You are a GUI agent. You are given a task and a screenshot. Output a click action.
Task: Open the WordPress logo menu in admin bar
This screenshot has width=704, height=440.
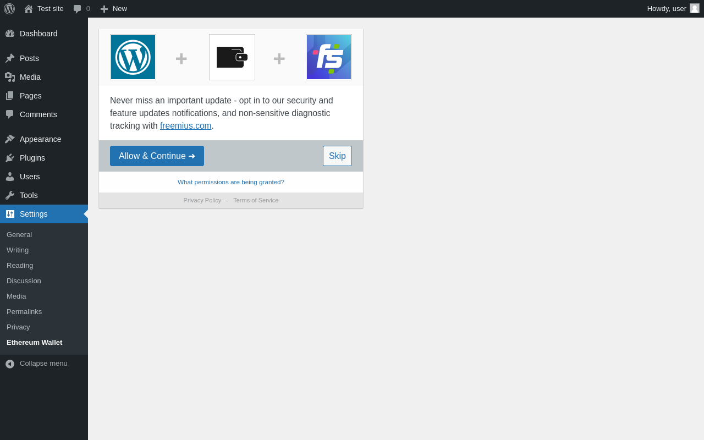click(9, 9)
